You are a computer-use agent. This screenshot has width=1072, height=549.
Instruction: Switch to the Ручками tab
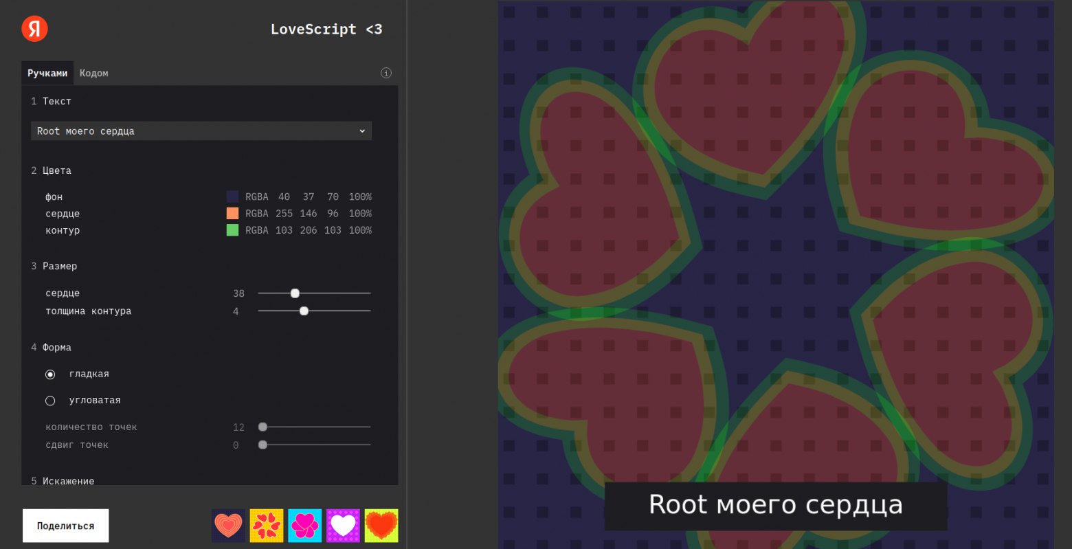(47, 73)
